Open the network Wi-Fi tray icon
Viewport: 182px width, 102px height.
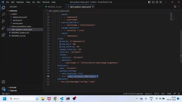point(157,99)
